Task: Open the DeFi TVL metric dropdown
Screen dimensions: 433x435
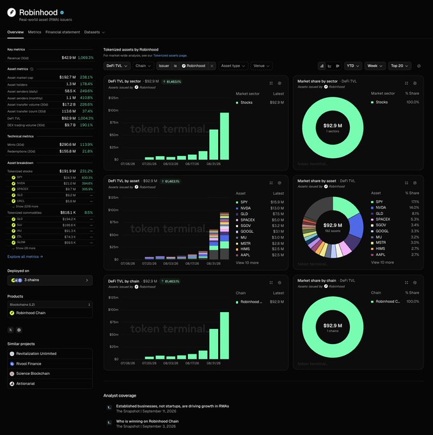Action: (117, 66)
